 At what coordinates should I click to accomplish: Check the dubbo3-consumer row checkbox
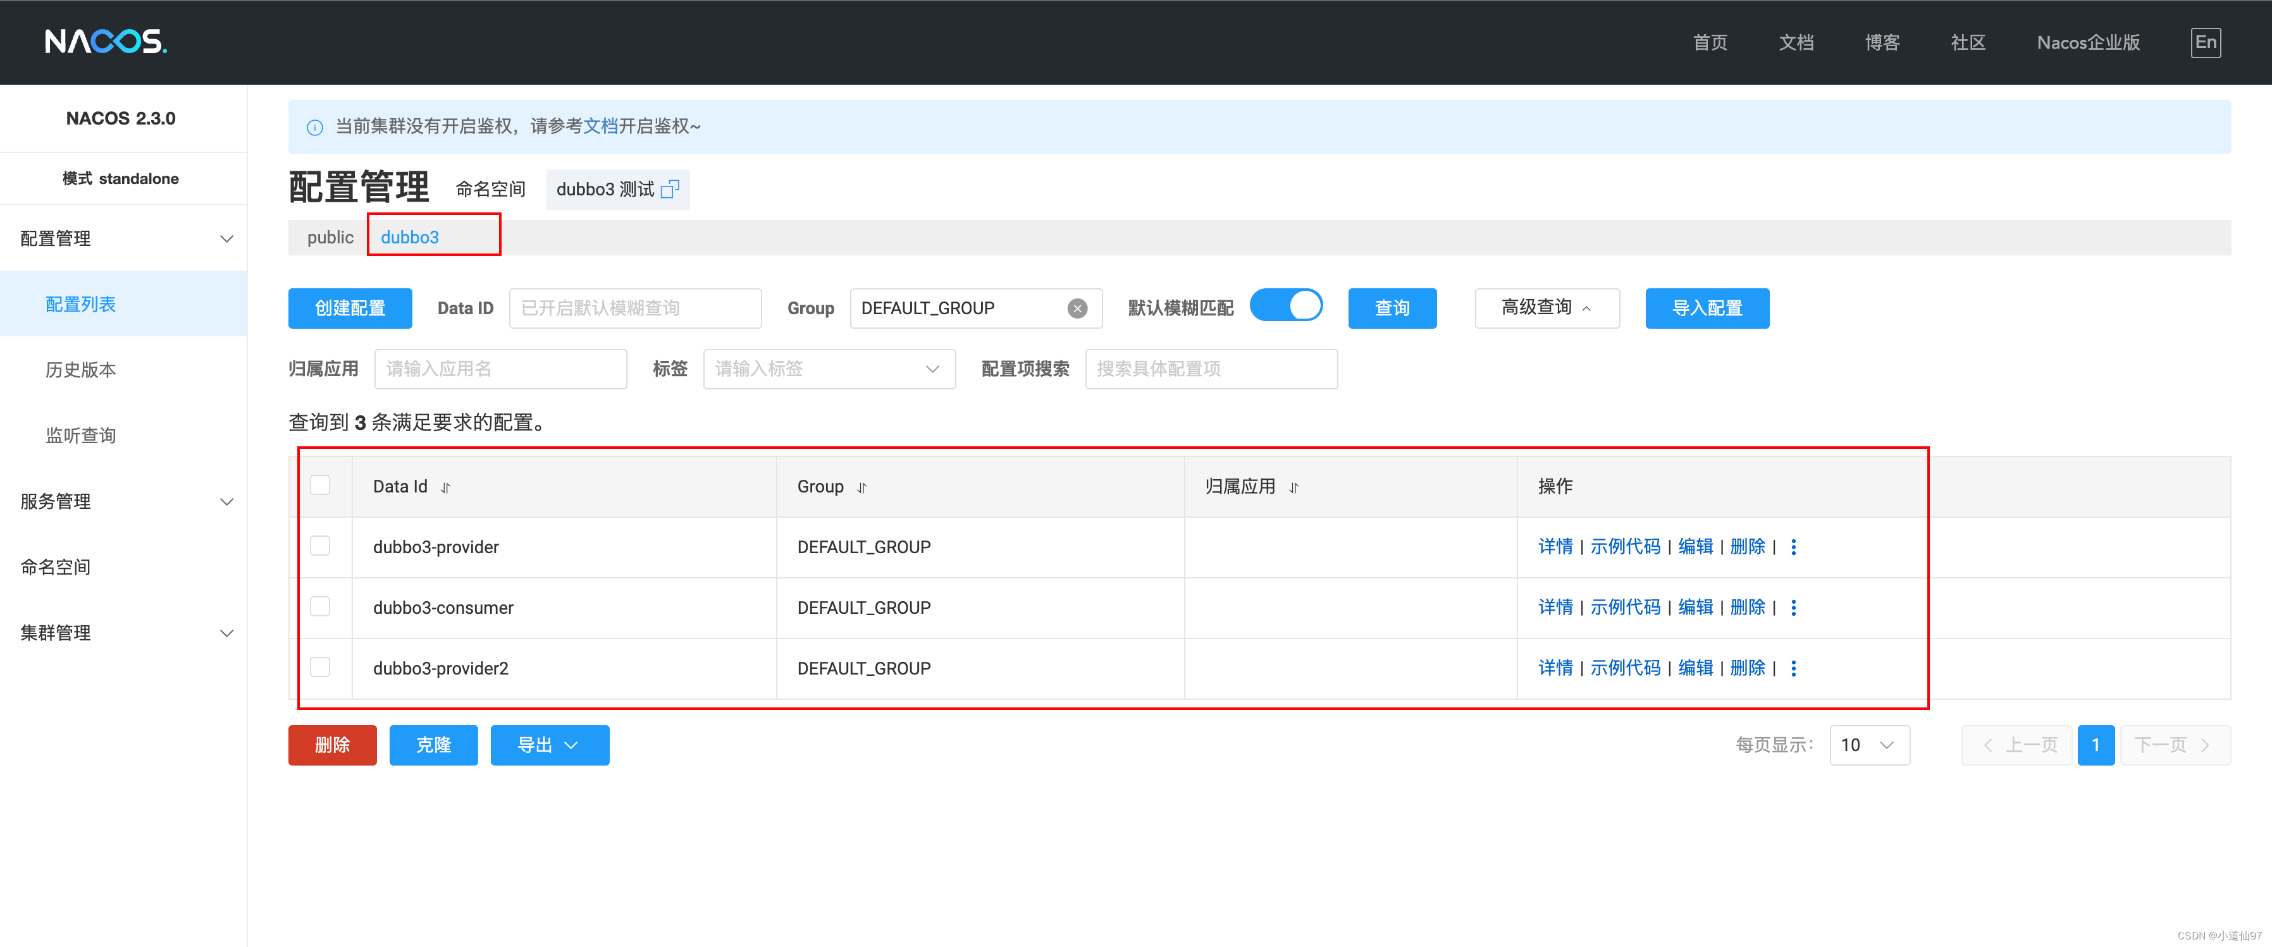(x=320, y=607)
